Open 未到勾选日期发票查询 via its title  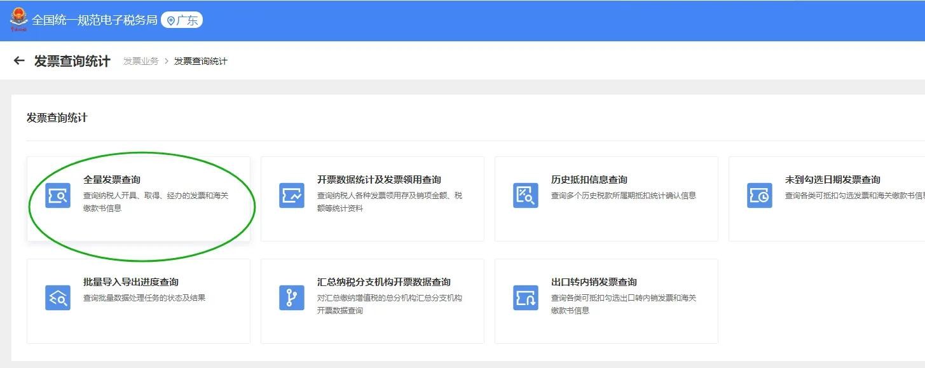833,180
